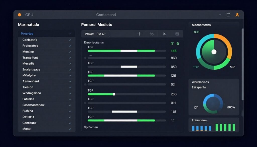Click the orange circle icon beside GPU
The height and width of the screenshot is (147, 257).
pos(19,15)
